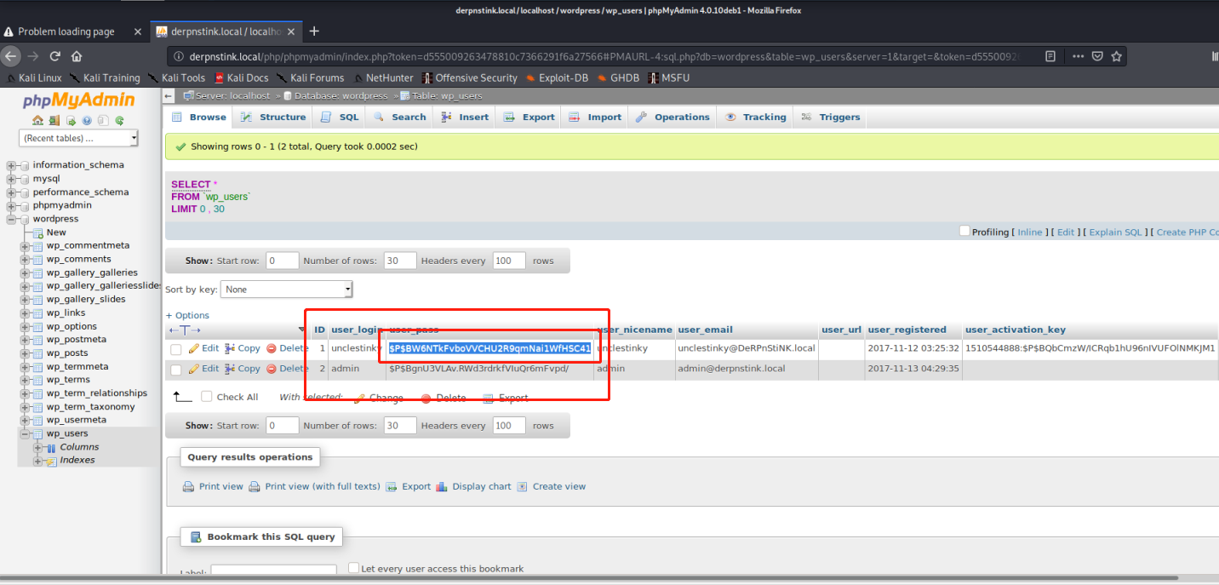This screenshot has height=585, width=1219.
Task: Expand the + Options link
Action: pyautogui.click(x=187, y=315)
